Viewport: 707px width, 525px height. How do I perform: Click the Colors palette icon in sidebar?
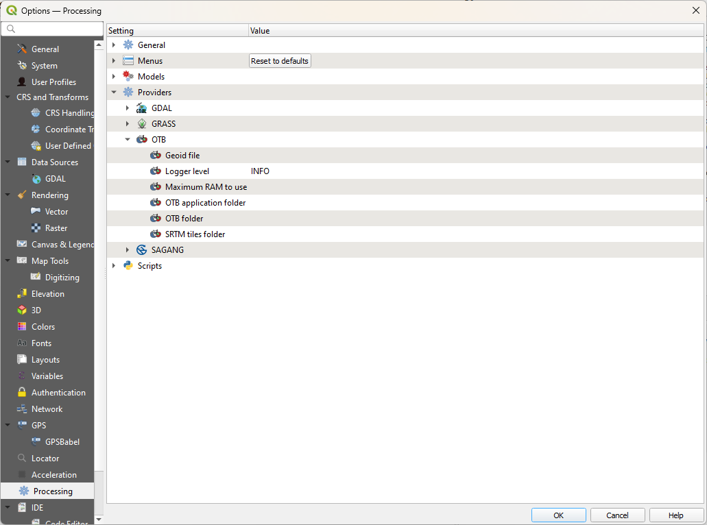(x=22, y=327)
